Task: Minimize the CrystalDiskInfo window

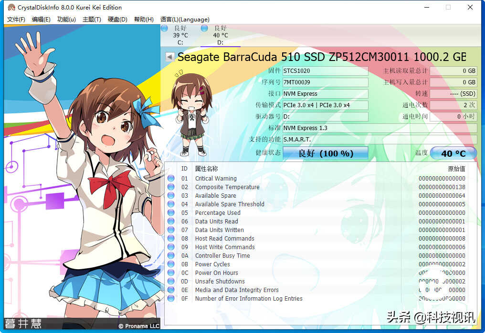Action: point(427,8)
